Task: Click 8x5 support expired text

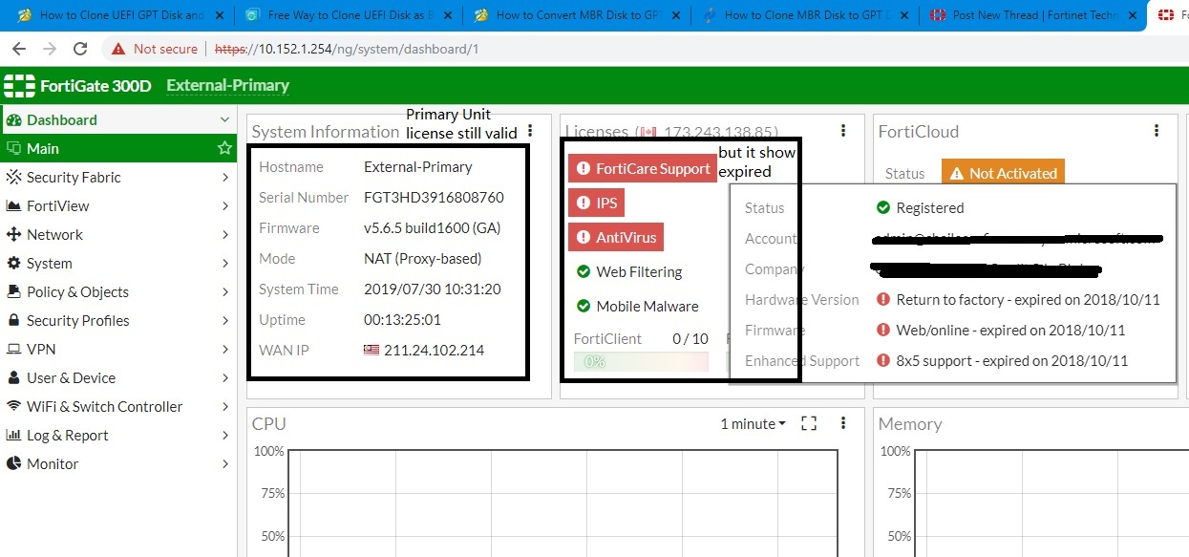Action: 1011,360
